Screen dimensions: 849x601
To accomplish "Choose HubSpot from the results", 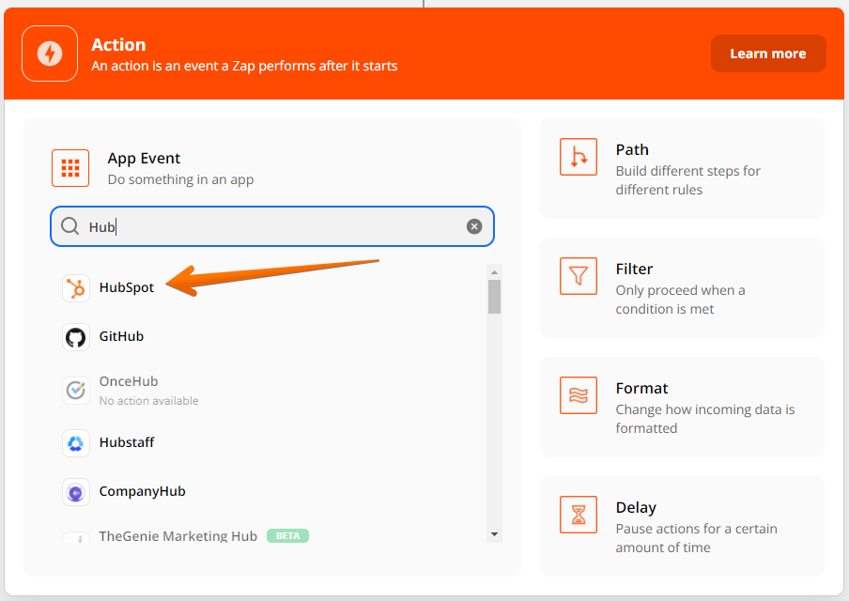I will 127,287.
